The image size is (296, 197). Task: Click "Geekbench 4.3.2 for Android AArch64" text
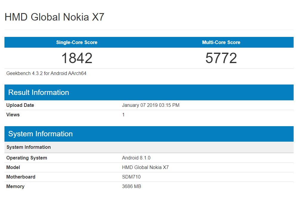(x=46, y=73)
